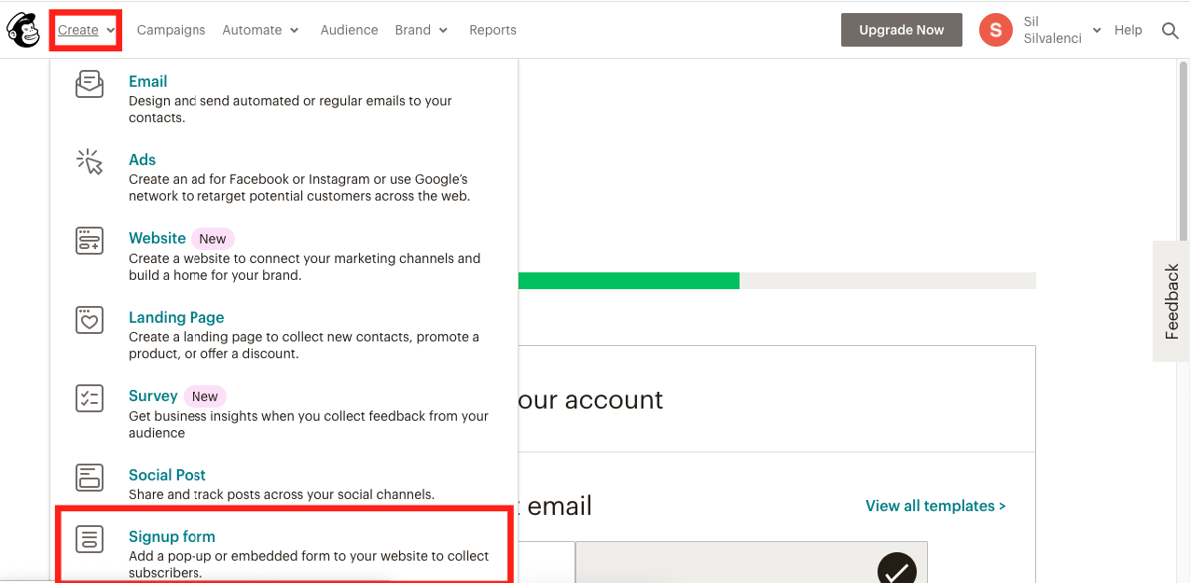Click View all templates link
Image resolution: width=1190 pixels, height=583 pixels.
935,506
